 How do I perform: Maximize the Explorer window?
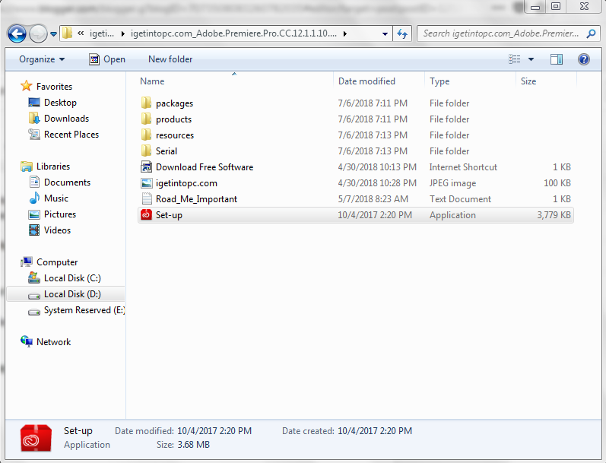click(x=555, y=7)
